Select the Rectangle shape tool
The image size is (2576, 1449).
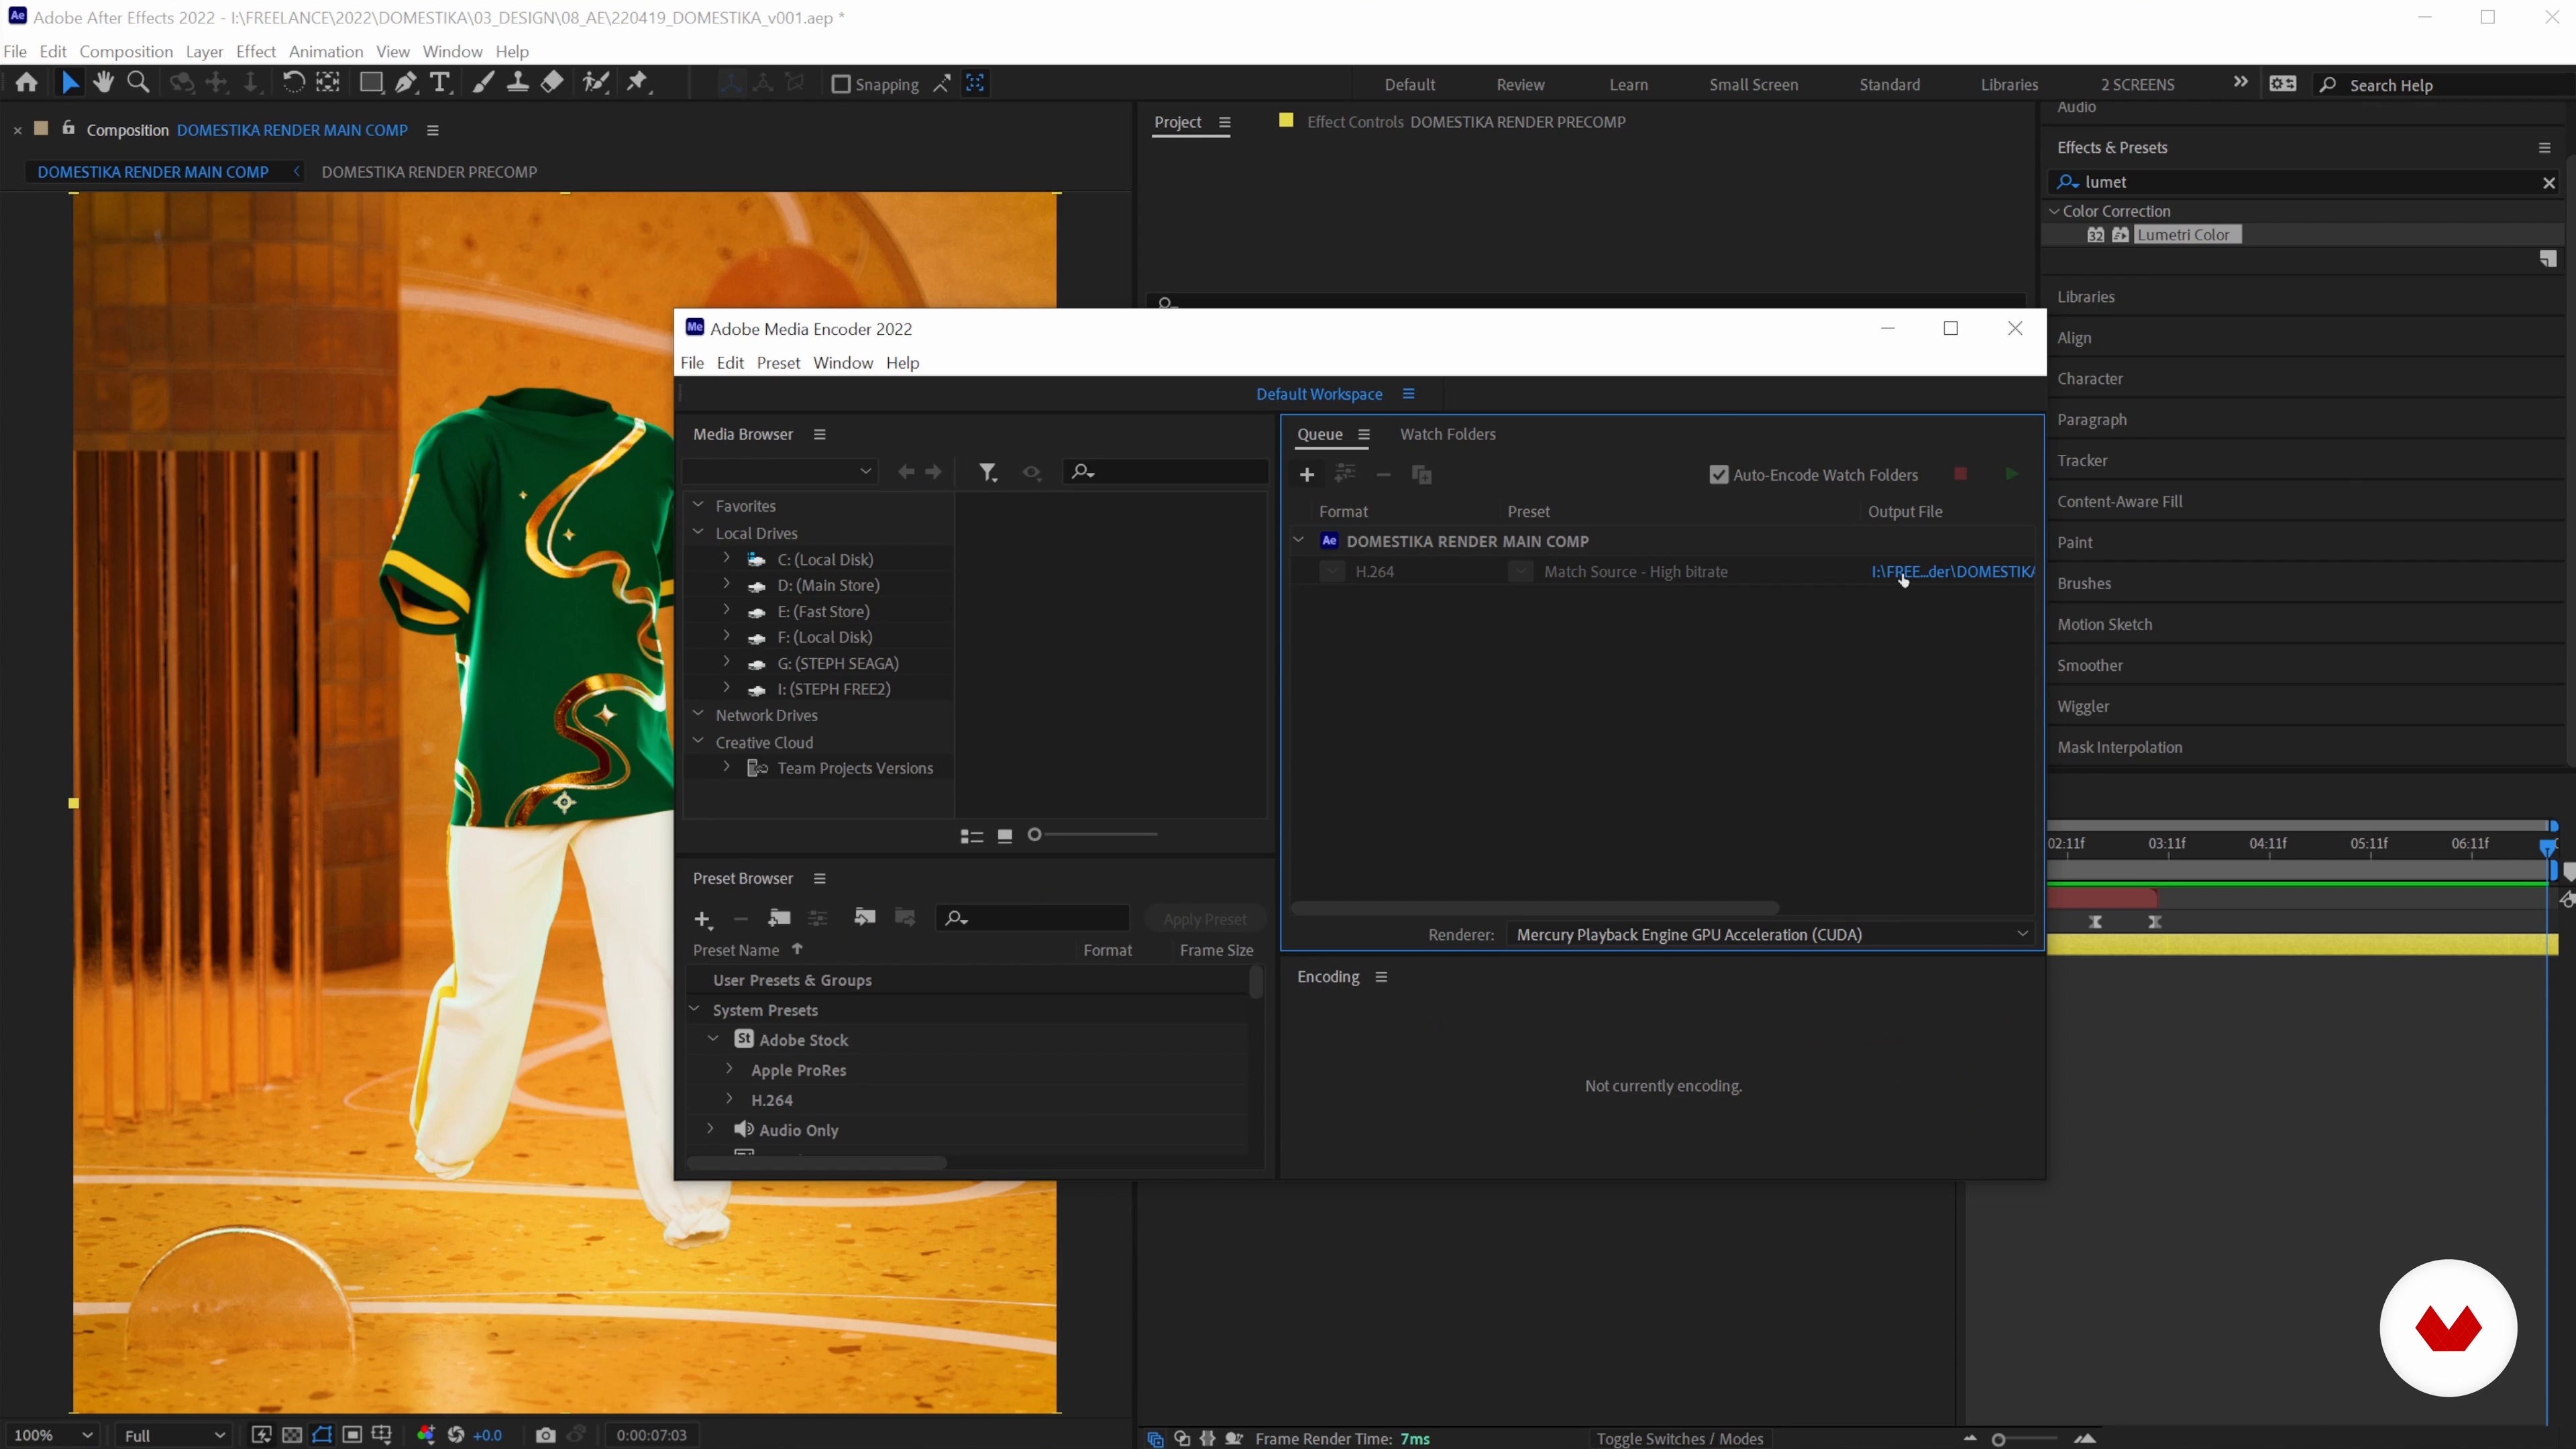371,84
